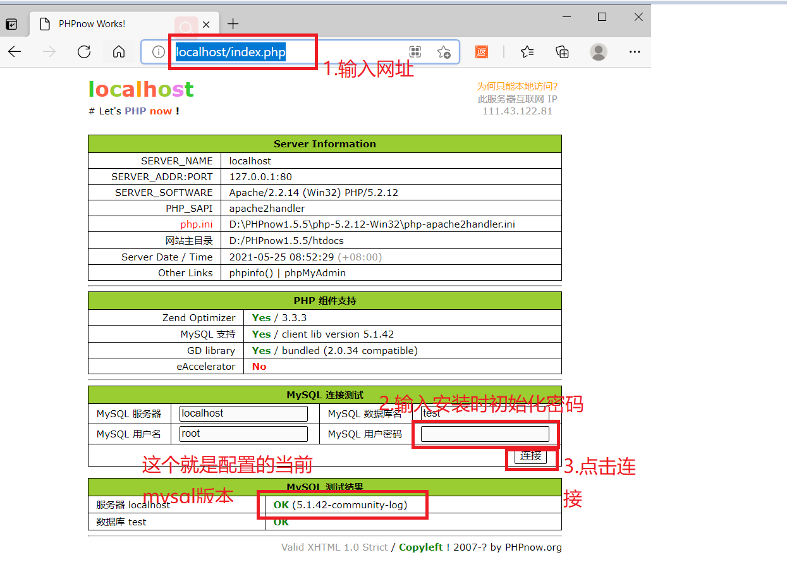This screenshot has width=787, height=562.
Task: Open the phpinfo() link
Action: click(251, 273)
